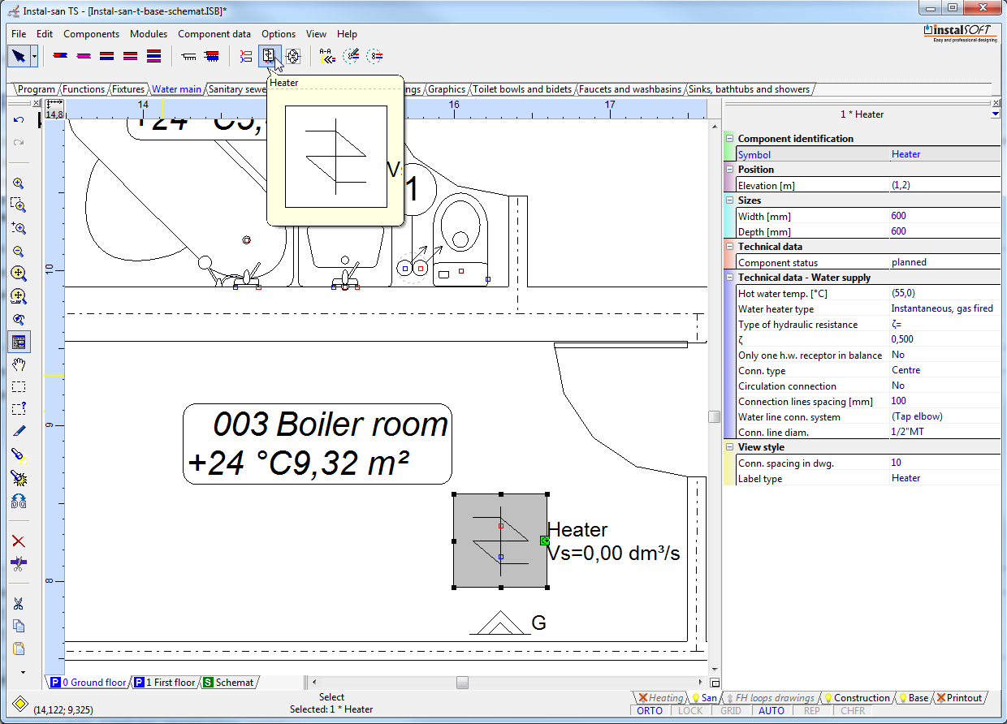Select the dashed rectangle selection tool
Viewport: 1007px width, 724px height.
(19, 387)
